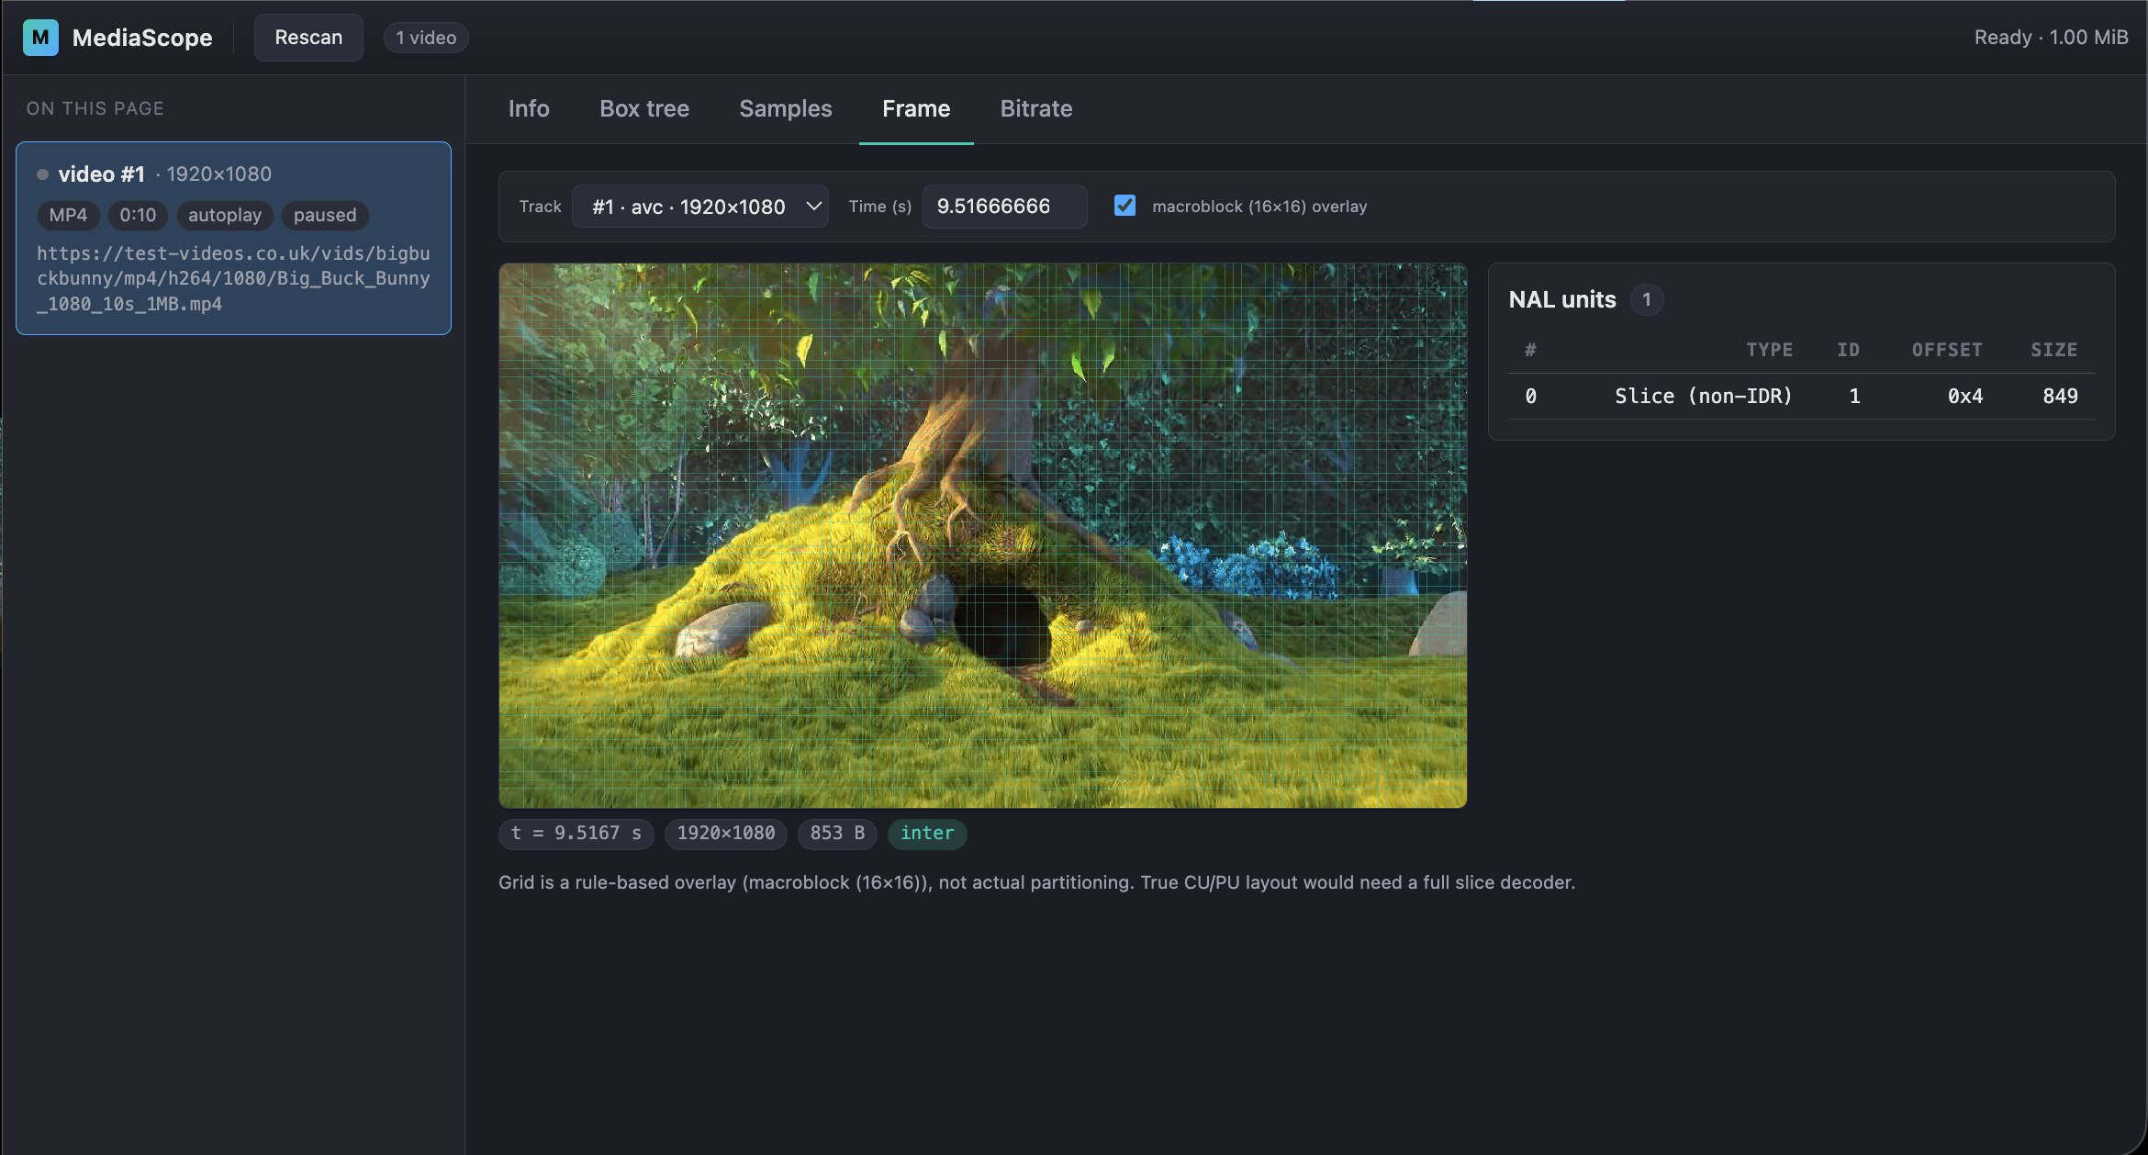Switch to the Bitrate tab
2148x1155 pixels.
1036,108
